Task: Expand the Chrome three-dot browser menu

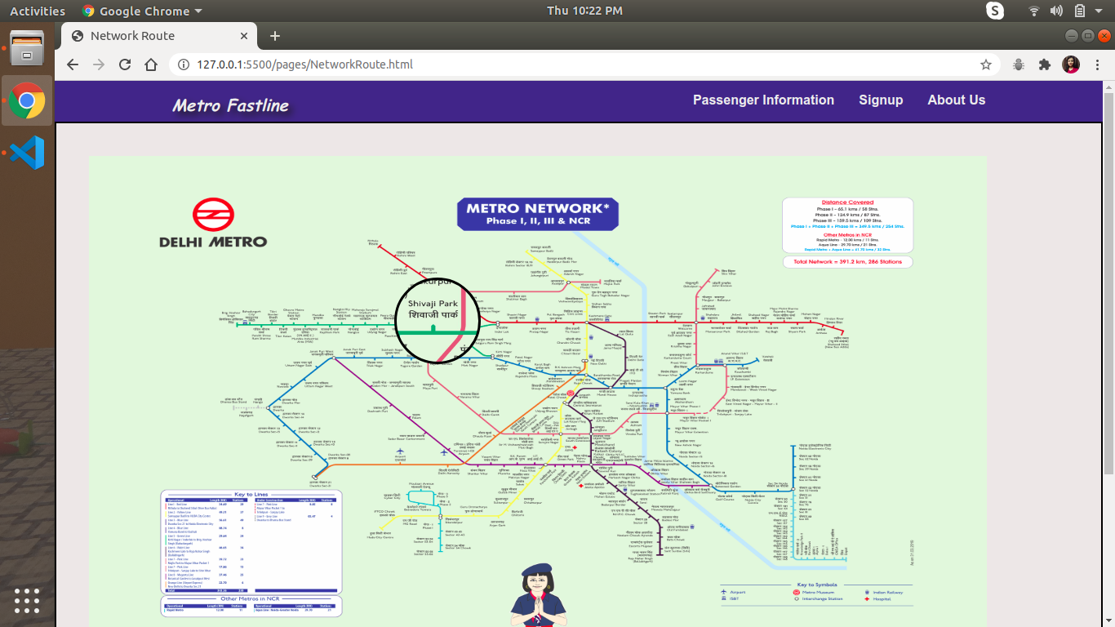Action: (x=1098, y=64)
